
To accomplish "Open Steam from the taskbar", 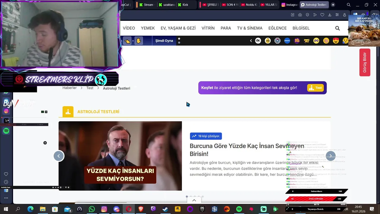I will coord(165,209).
